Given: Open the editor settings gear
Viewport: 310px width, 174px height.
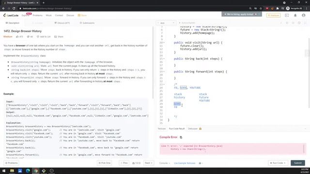Looking at the screenshot, I should point(299,23).
